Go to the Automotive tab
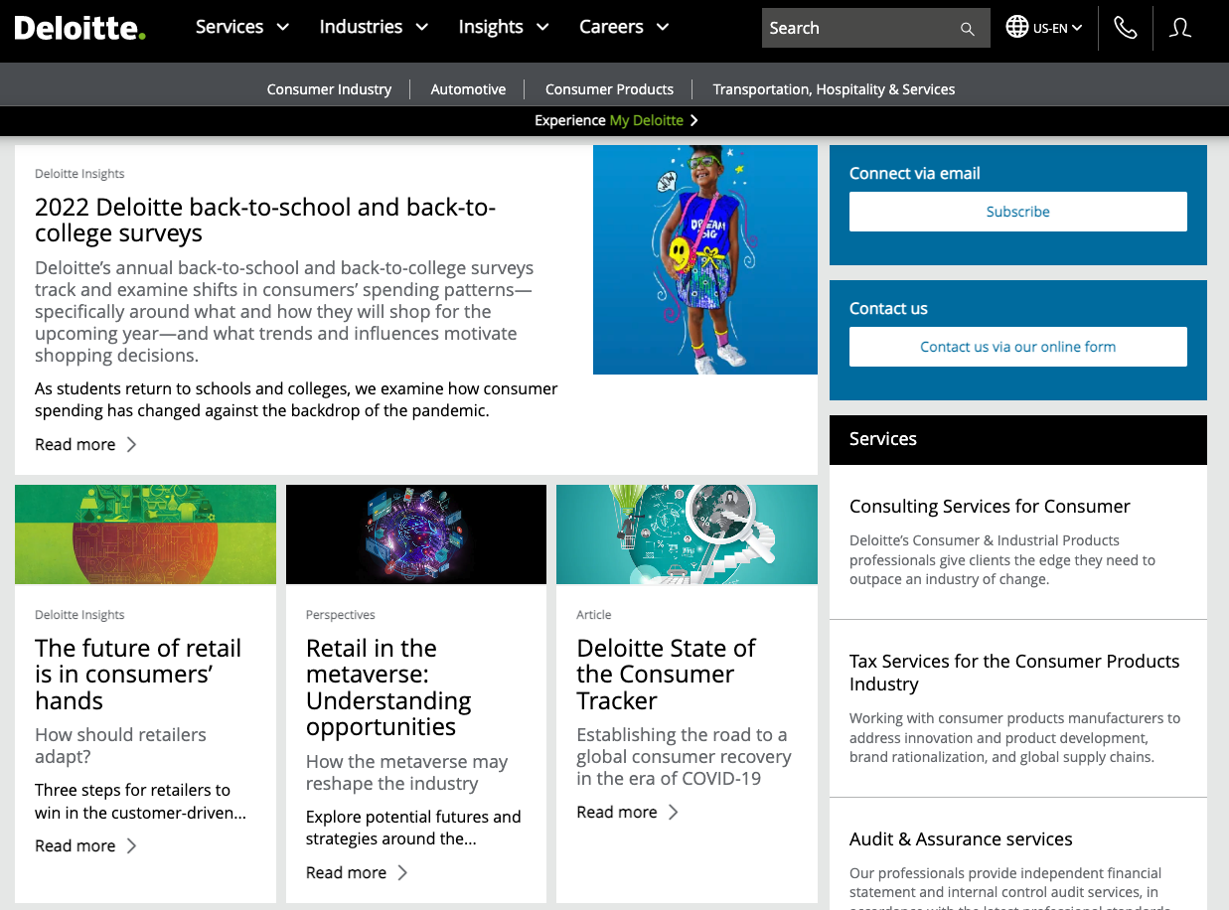The width and height of the screenshot is (1229, 910). tap(468, 89)
